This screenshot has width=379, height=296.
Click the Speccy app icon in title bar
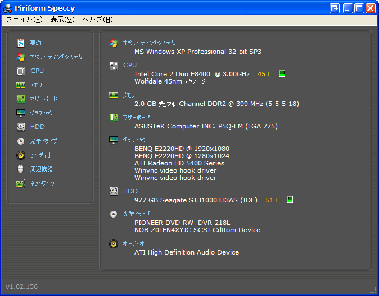pyautogui.click(x=8, y=8)
